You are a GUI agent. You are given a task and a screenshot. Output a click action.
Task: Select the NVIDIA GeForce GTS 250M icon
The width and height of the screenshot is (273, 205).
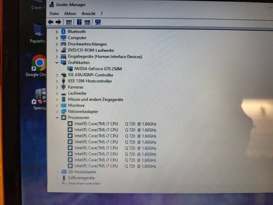70,69
